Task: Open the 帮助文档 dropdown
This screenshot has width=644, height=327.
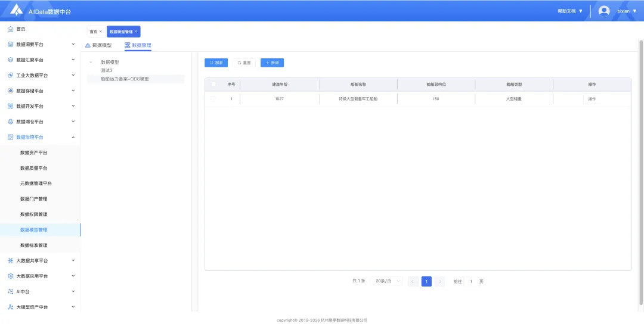Action: [x=570, y=11]
